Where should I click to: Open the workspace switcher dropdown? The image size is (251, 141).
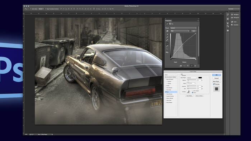point(234,9)
